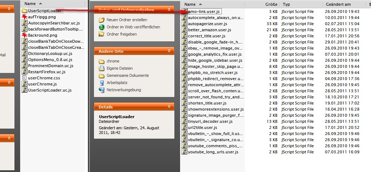Click Ordner im Web veröffentlichen link
Image resolution: width=371 pixels, height=172 pixels.
(x=133, y=27)
